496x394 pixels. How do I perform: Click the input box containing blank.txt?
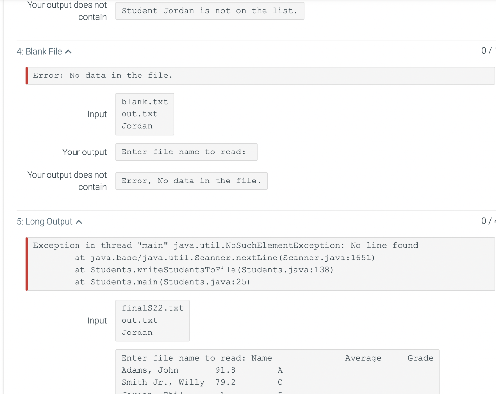(144, 114)
